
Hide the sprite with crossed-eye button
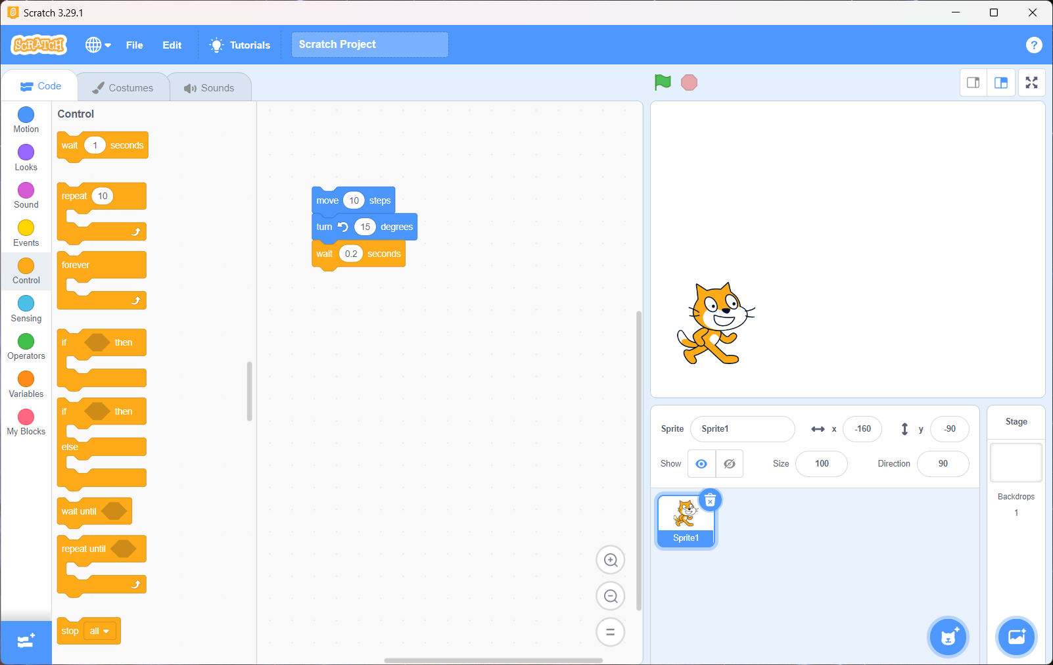(730, 464)
